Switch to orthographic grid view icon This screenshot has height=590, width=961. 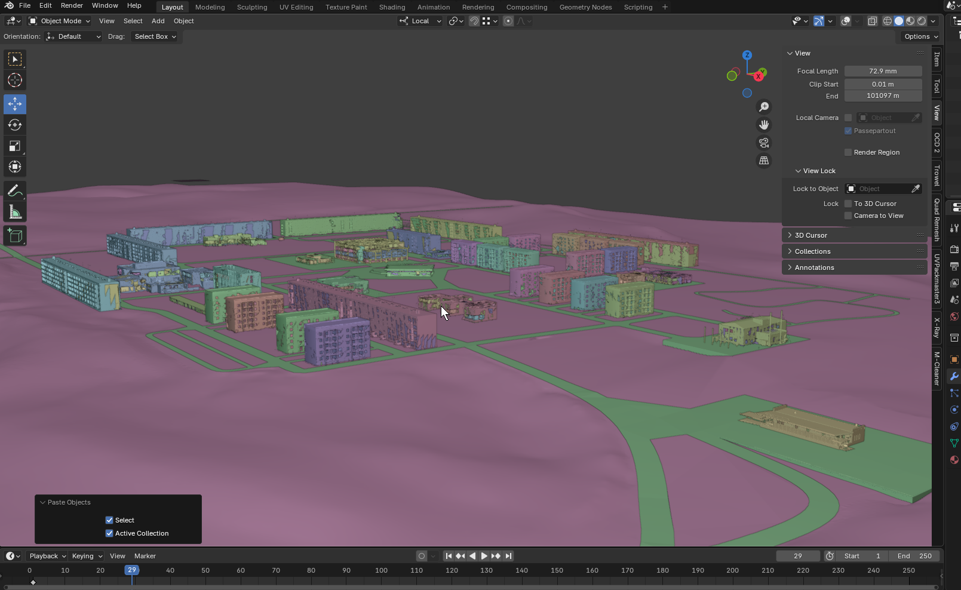(x=764, y=161)
